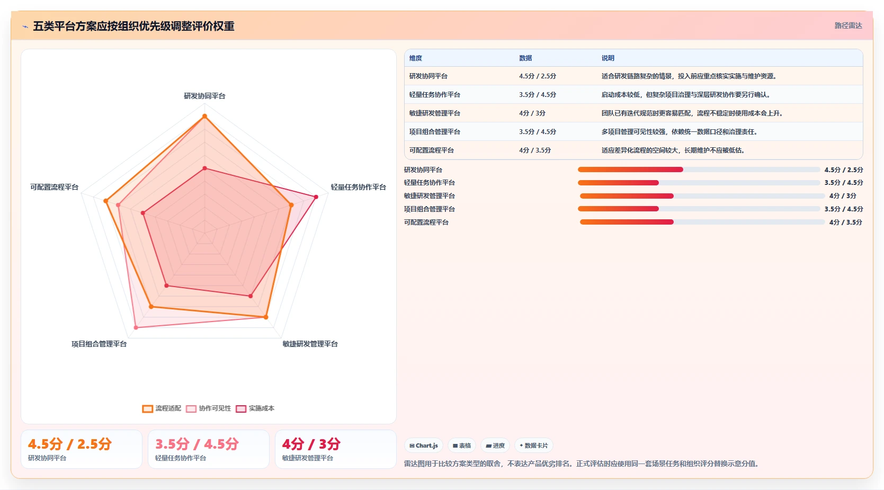Screen dimensions: 884x490
Task: Click the radar axis label 轻量任务协作平台
Action: point(359,187)
